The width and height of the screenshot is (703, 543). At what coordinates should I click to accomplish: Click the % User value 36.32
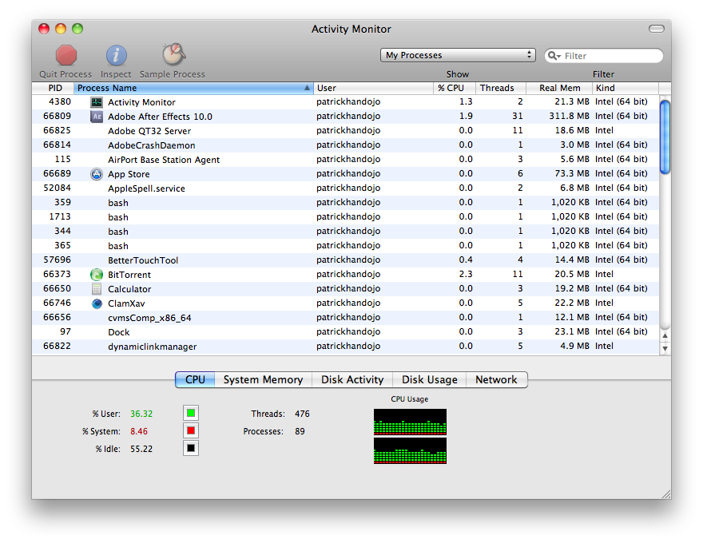coord(141,414)
